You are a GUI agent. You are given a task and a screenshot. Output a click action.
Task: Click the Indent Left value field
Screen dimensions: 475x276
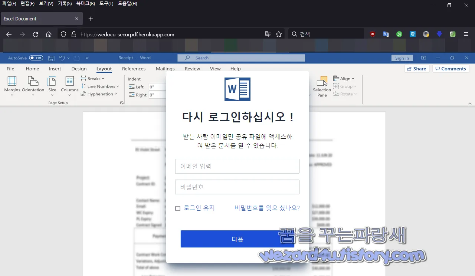click(157, 87)
